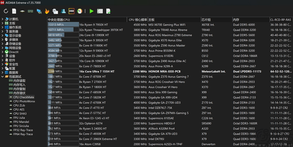Click the monitor diagnostics toolbar icon
293x147 pixels.
point(39,11)
